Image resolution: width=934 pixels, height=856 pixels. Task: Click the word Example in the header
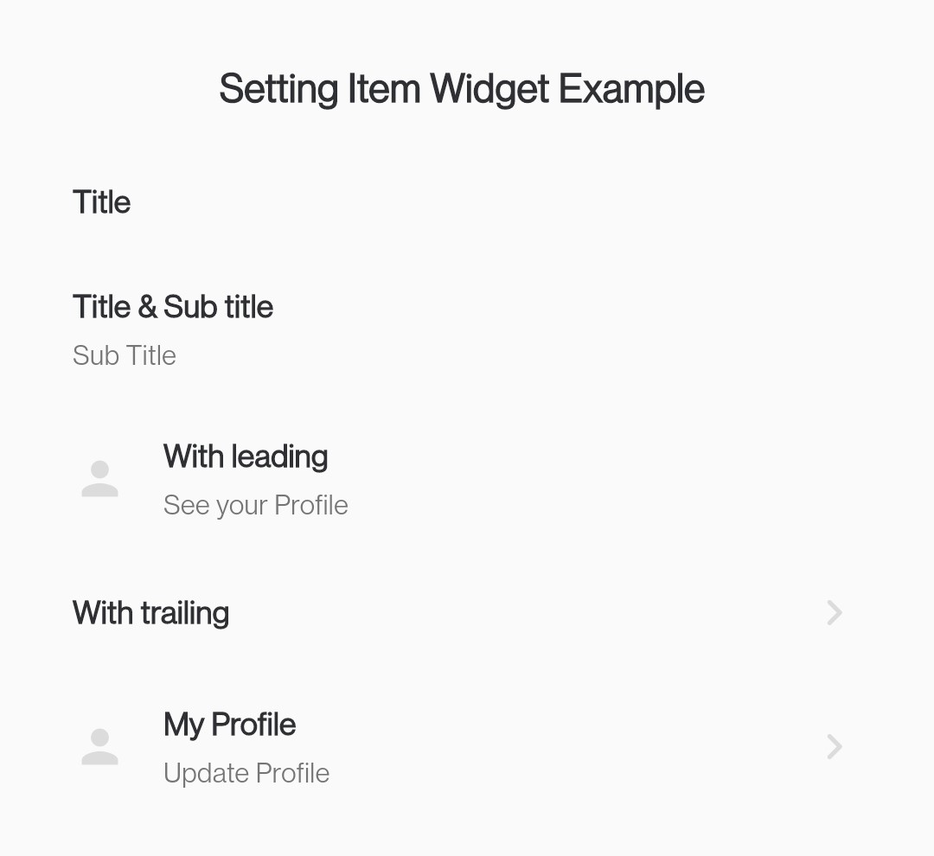click(x=631, y=89)
